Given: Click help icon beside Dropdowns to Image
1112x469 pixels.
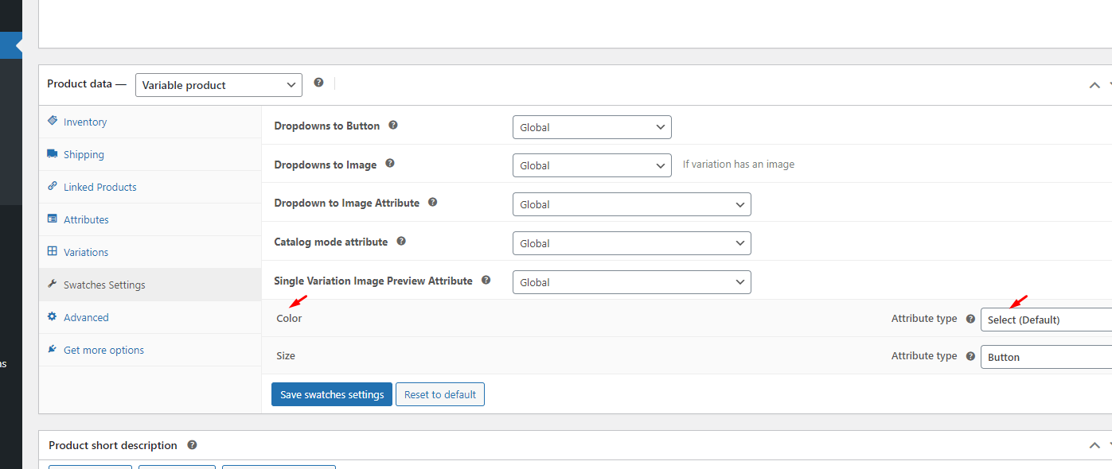Looking at the screenshot, I should [390, 164].
